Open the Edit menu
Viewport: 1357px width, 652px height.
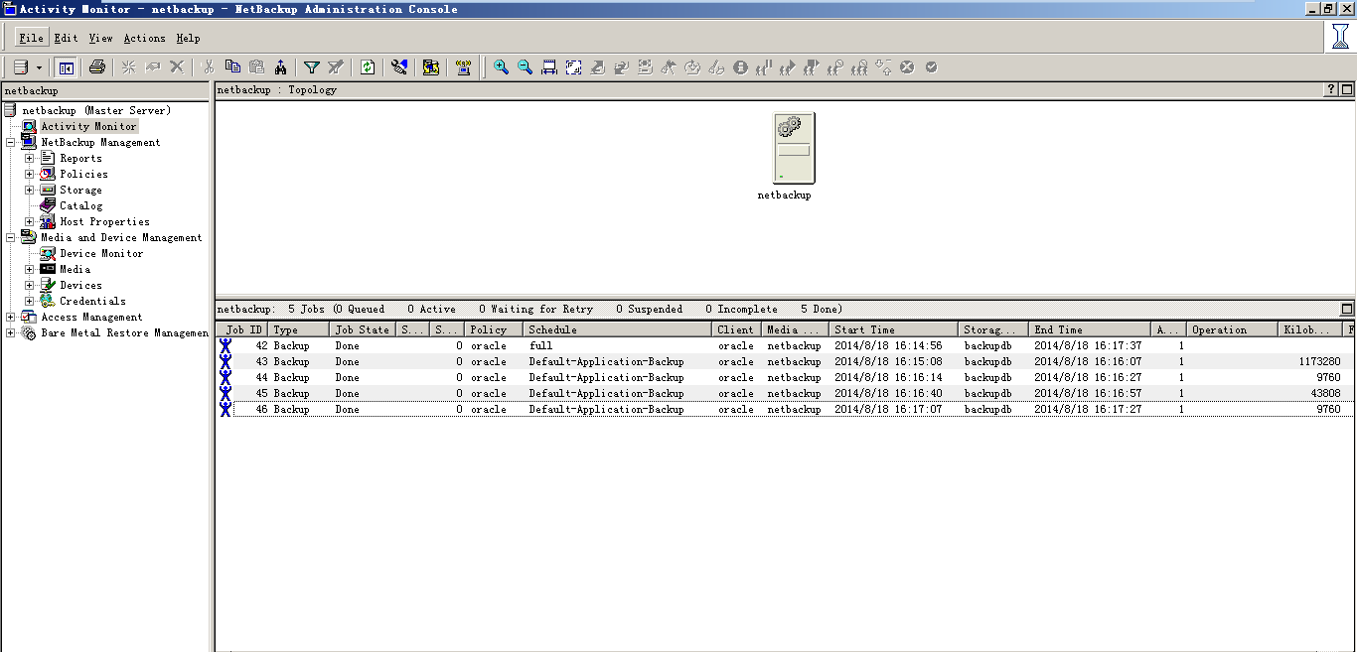point(66,38)
